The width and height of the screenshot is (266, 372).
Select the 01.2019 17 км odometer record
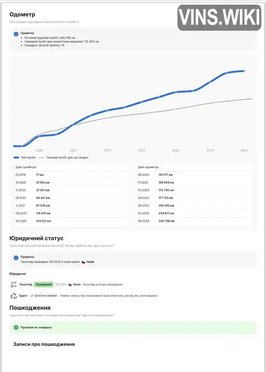click(x=72, y=175)
